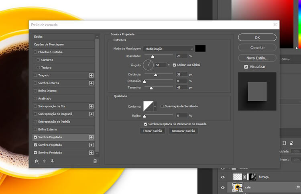The width and height of the screenshot is (301, 194).
Task: Click the Opacidade slider handle
Action: [x=153, y=57]
